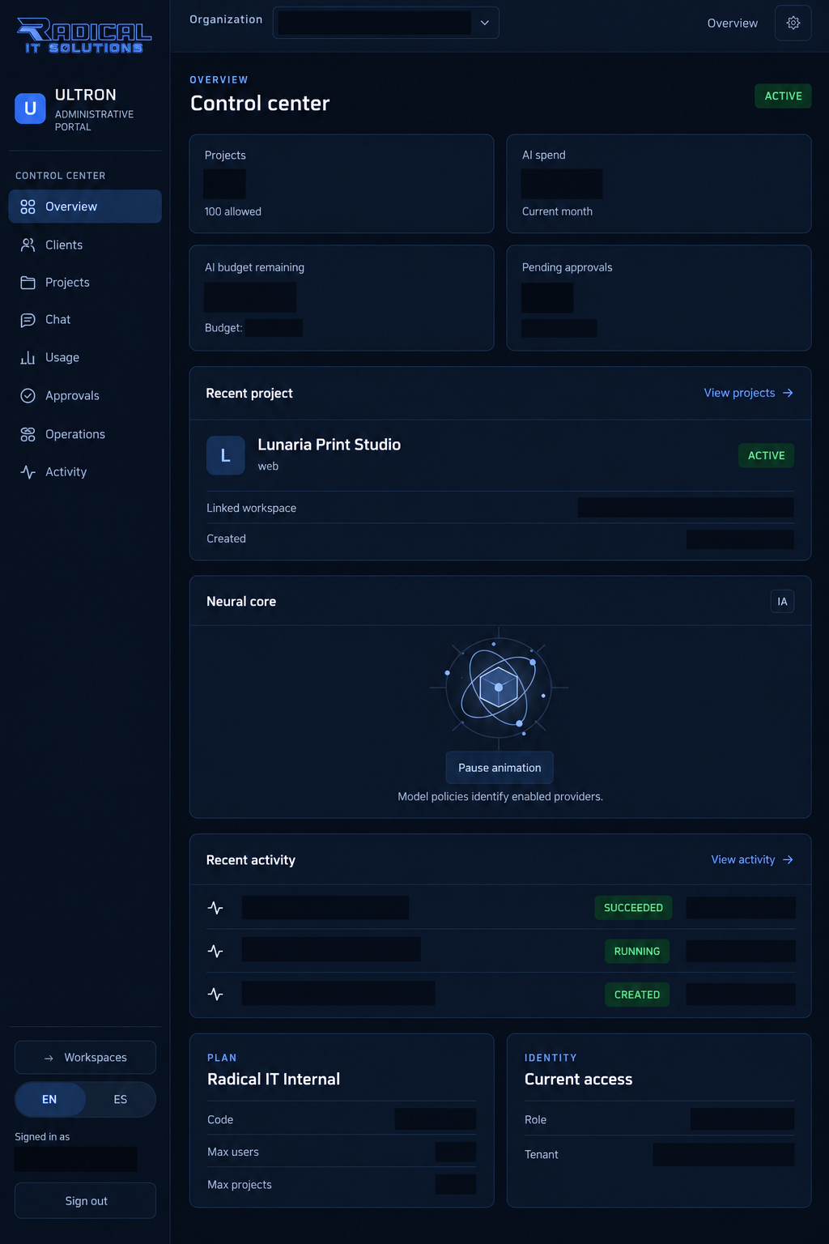Click the Overview link in top bar
829x1244 pixels.
coord(733,23)
